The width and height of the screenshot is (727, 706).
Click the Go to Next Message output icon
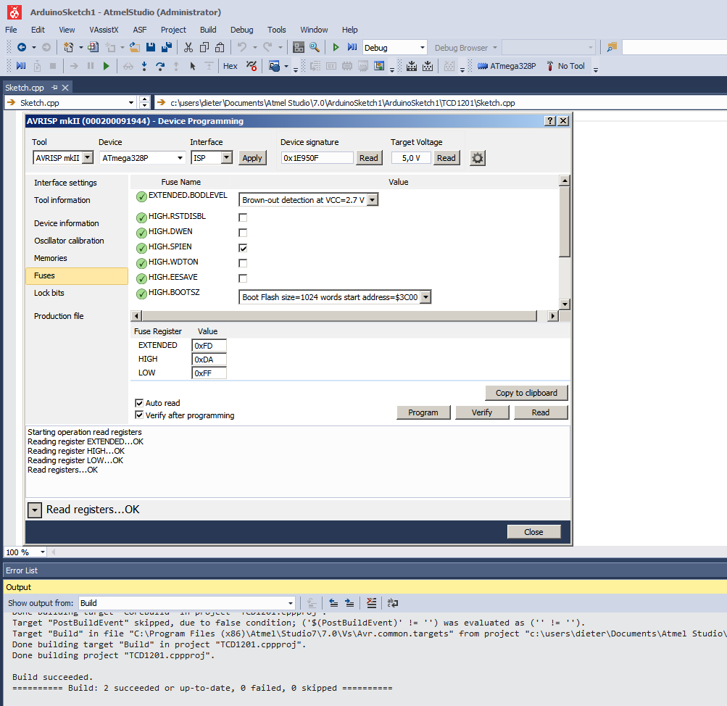349,603
